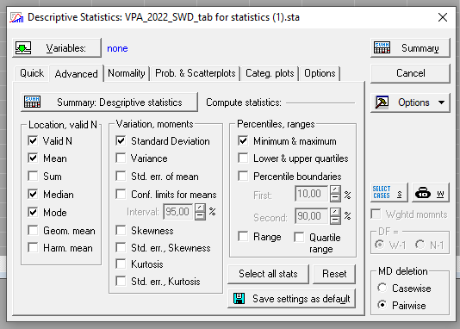460x329 pixels.
Task: Click the Variables button with green arrow icon
Action: point(57,47)
